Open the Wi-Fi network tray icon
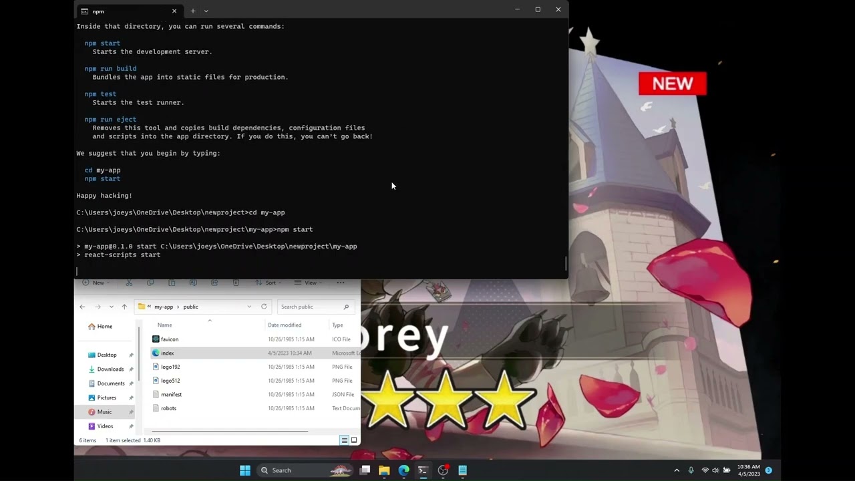This screenshot has width=855, height=481. tap(705, 470)
